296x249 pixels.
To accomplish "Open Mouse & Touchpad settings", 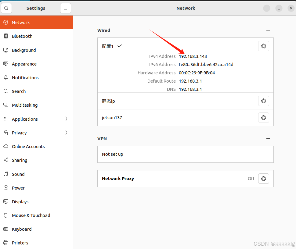I will (31, 215).
